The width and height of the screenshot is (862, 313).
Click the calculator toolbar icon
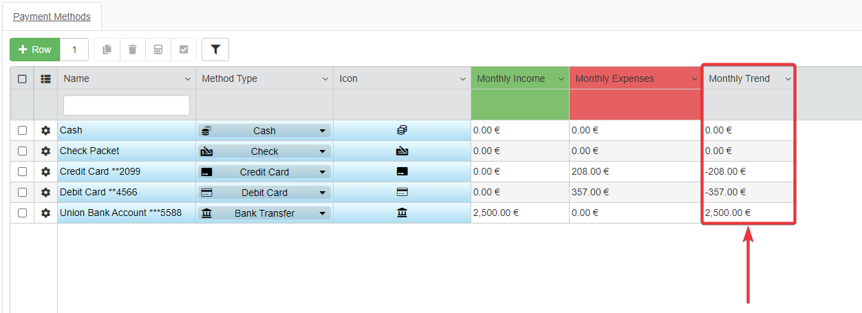pyautogui.click(x=158, y=50)
